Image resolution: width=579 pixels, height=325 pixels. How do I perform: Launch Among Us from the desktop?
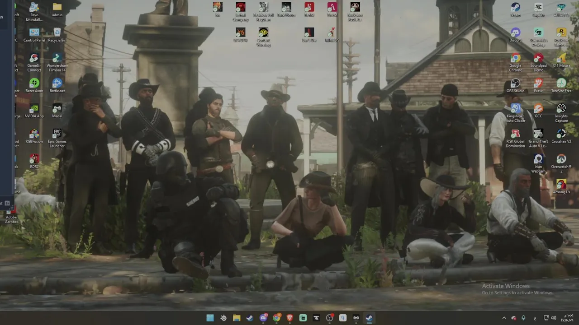[561, 187]
